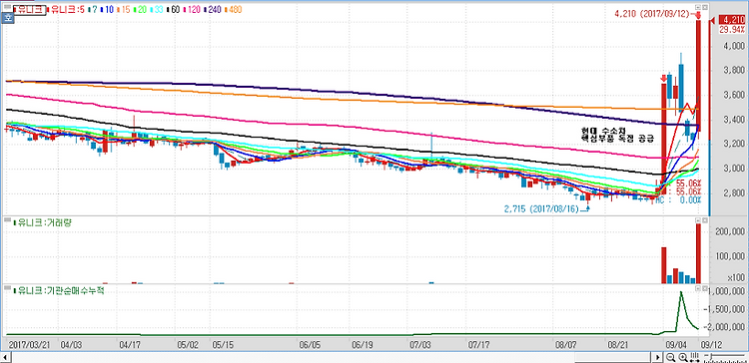
Task: Select the 240-day moving average legend
Action: coord(213,10)
